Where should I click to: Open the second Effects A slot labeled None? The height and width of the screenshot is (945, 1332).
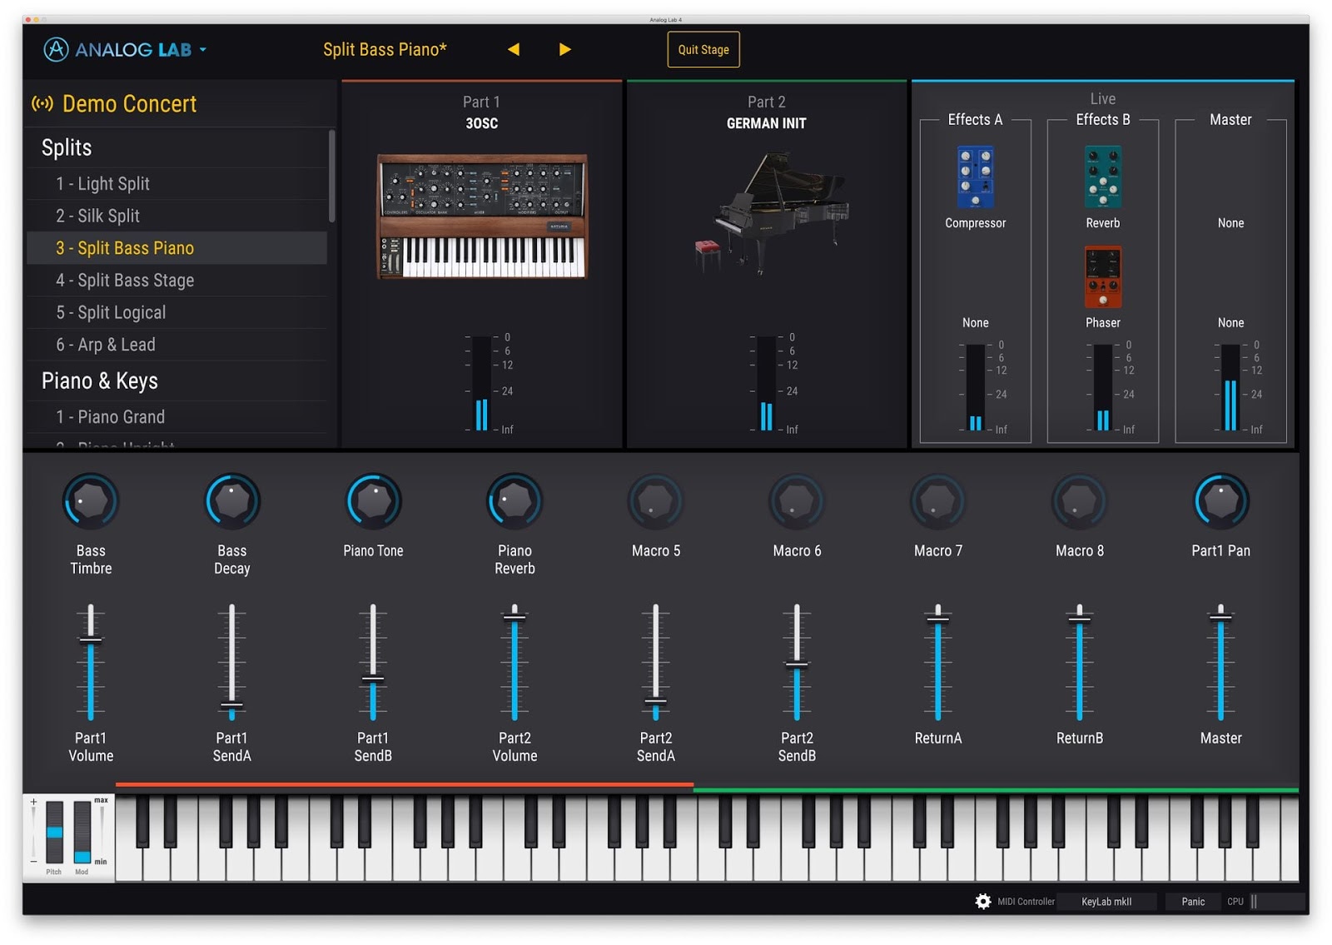(976, 322)
